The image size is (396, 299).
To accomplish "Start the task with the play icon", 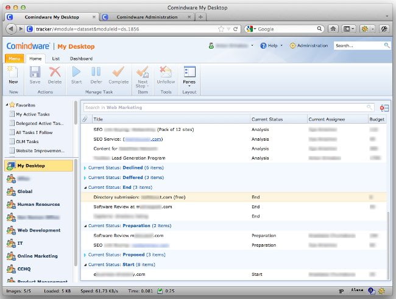I will (x=76, y=72).
